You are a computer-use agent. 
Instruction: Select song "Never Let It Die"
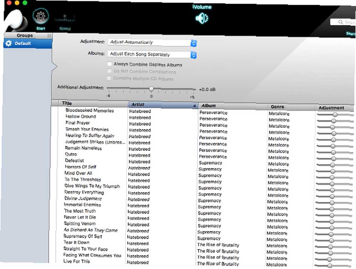80,217
